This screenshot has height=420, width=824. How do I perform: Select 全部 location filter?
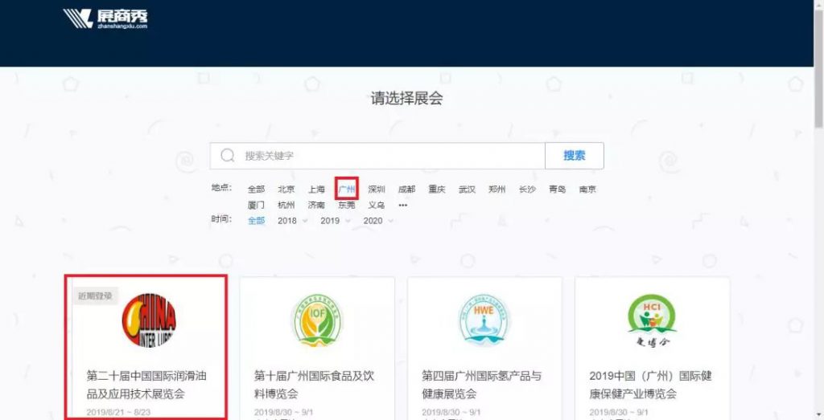click(x=257, y=190)
